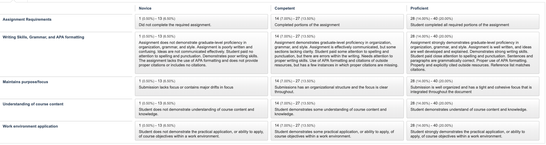This screenshot has height=145, width=546.
Task: Select Proficient cell for Maintains purpose/focus
Action: [473, 86]
